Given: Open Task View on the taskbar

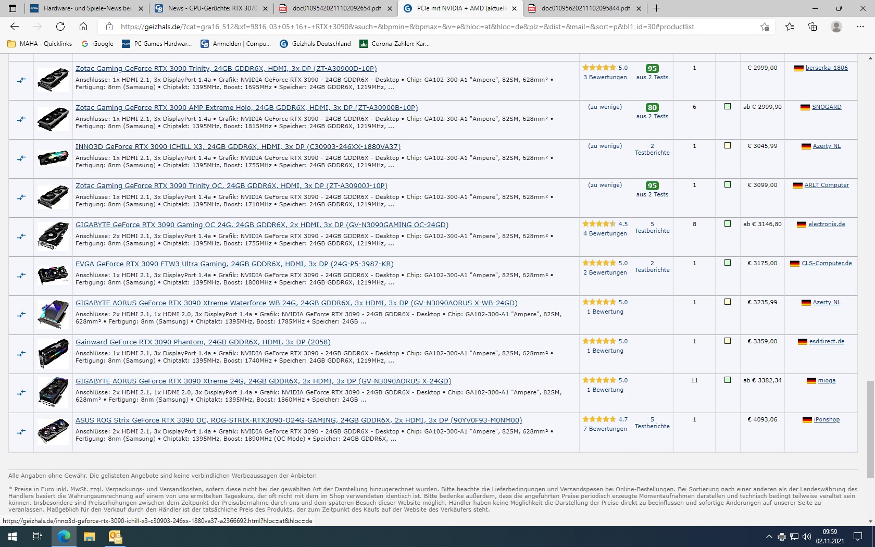Looking at the screenshot, I should [37, 537].
